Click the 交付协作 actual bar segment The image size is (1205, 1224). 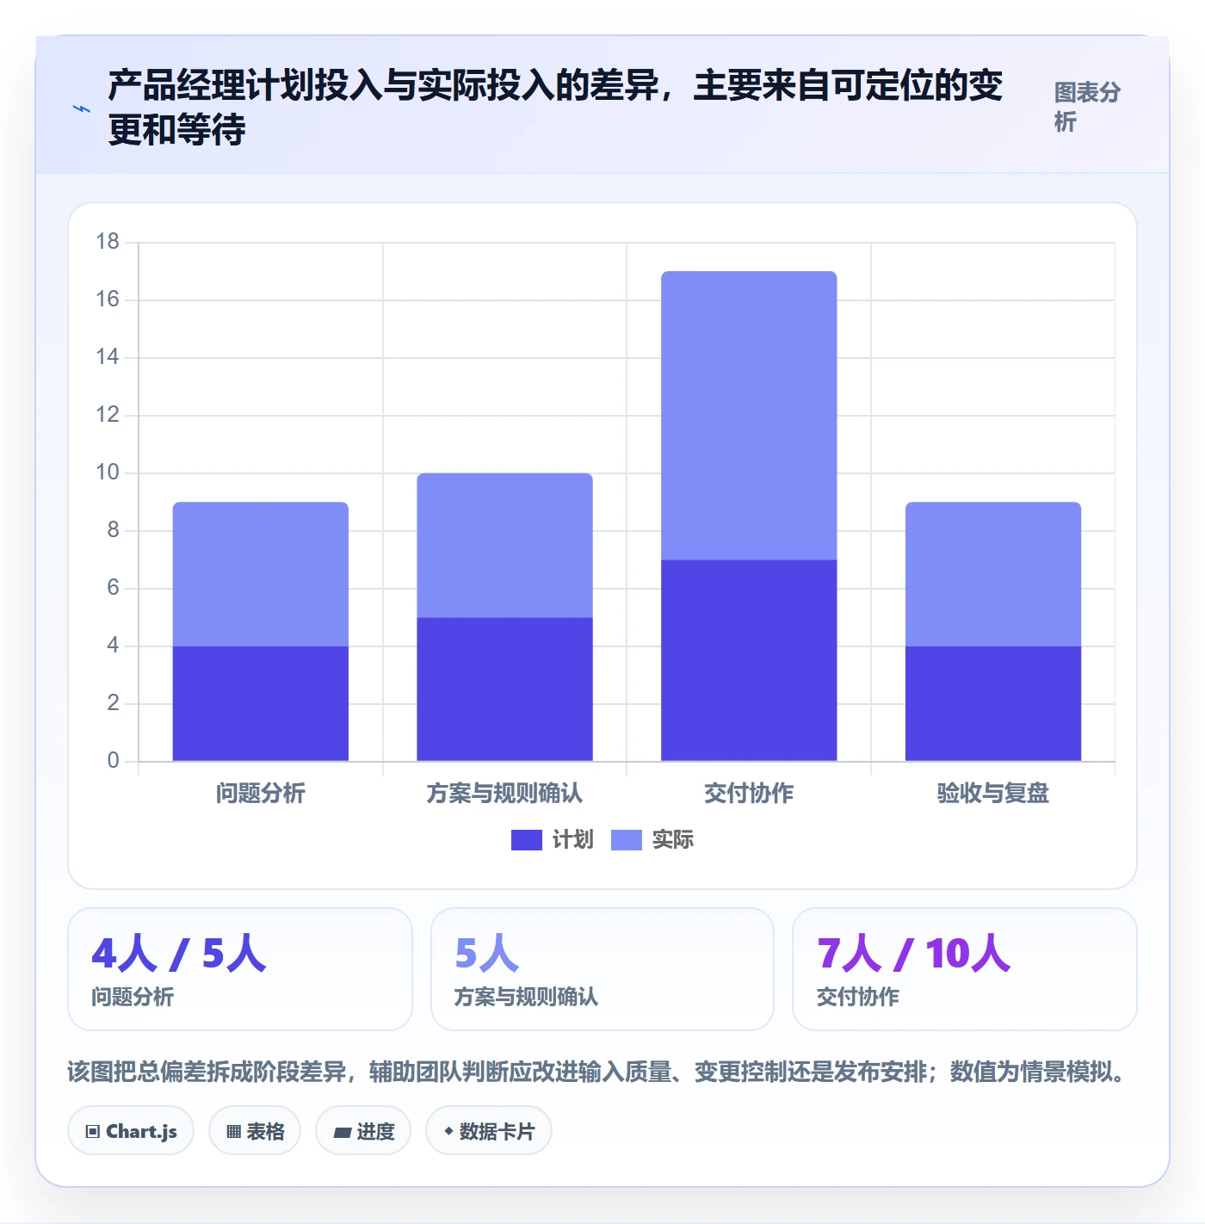(x=749, y=416)
